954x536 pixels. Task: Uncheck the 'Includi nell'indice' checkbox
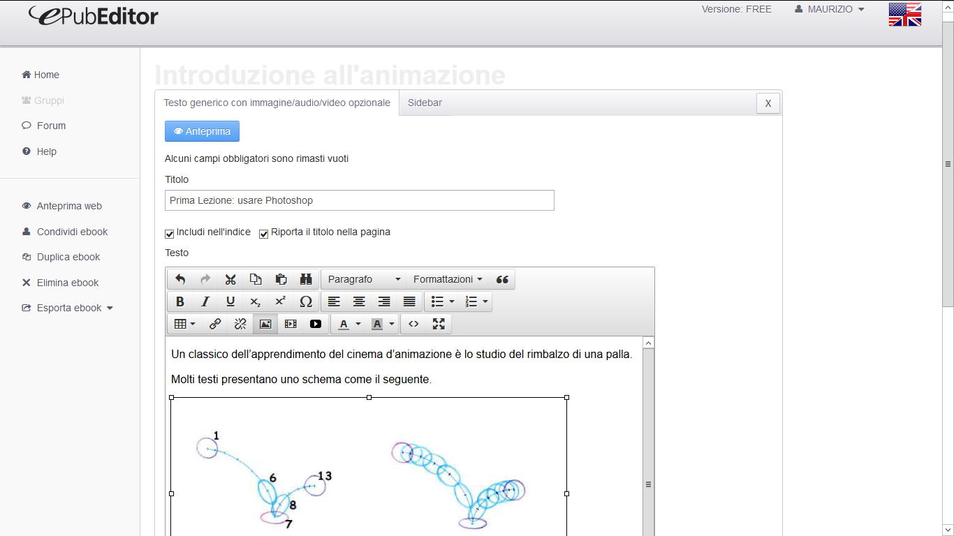170,234
